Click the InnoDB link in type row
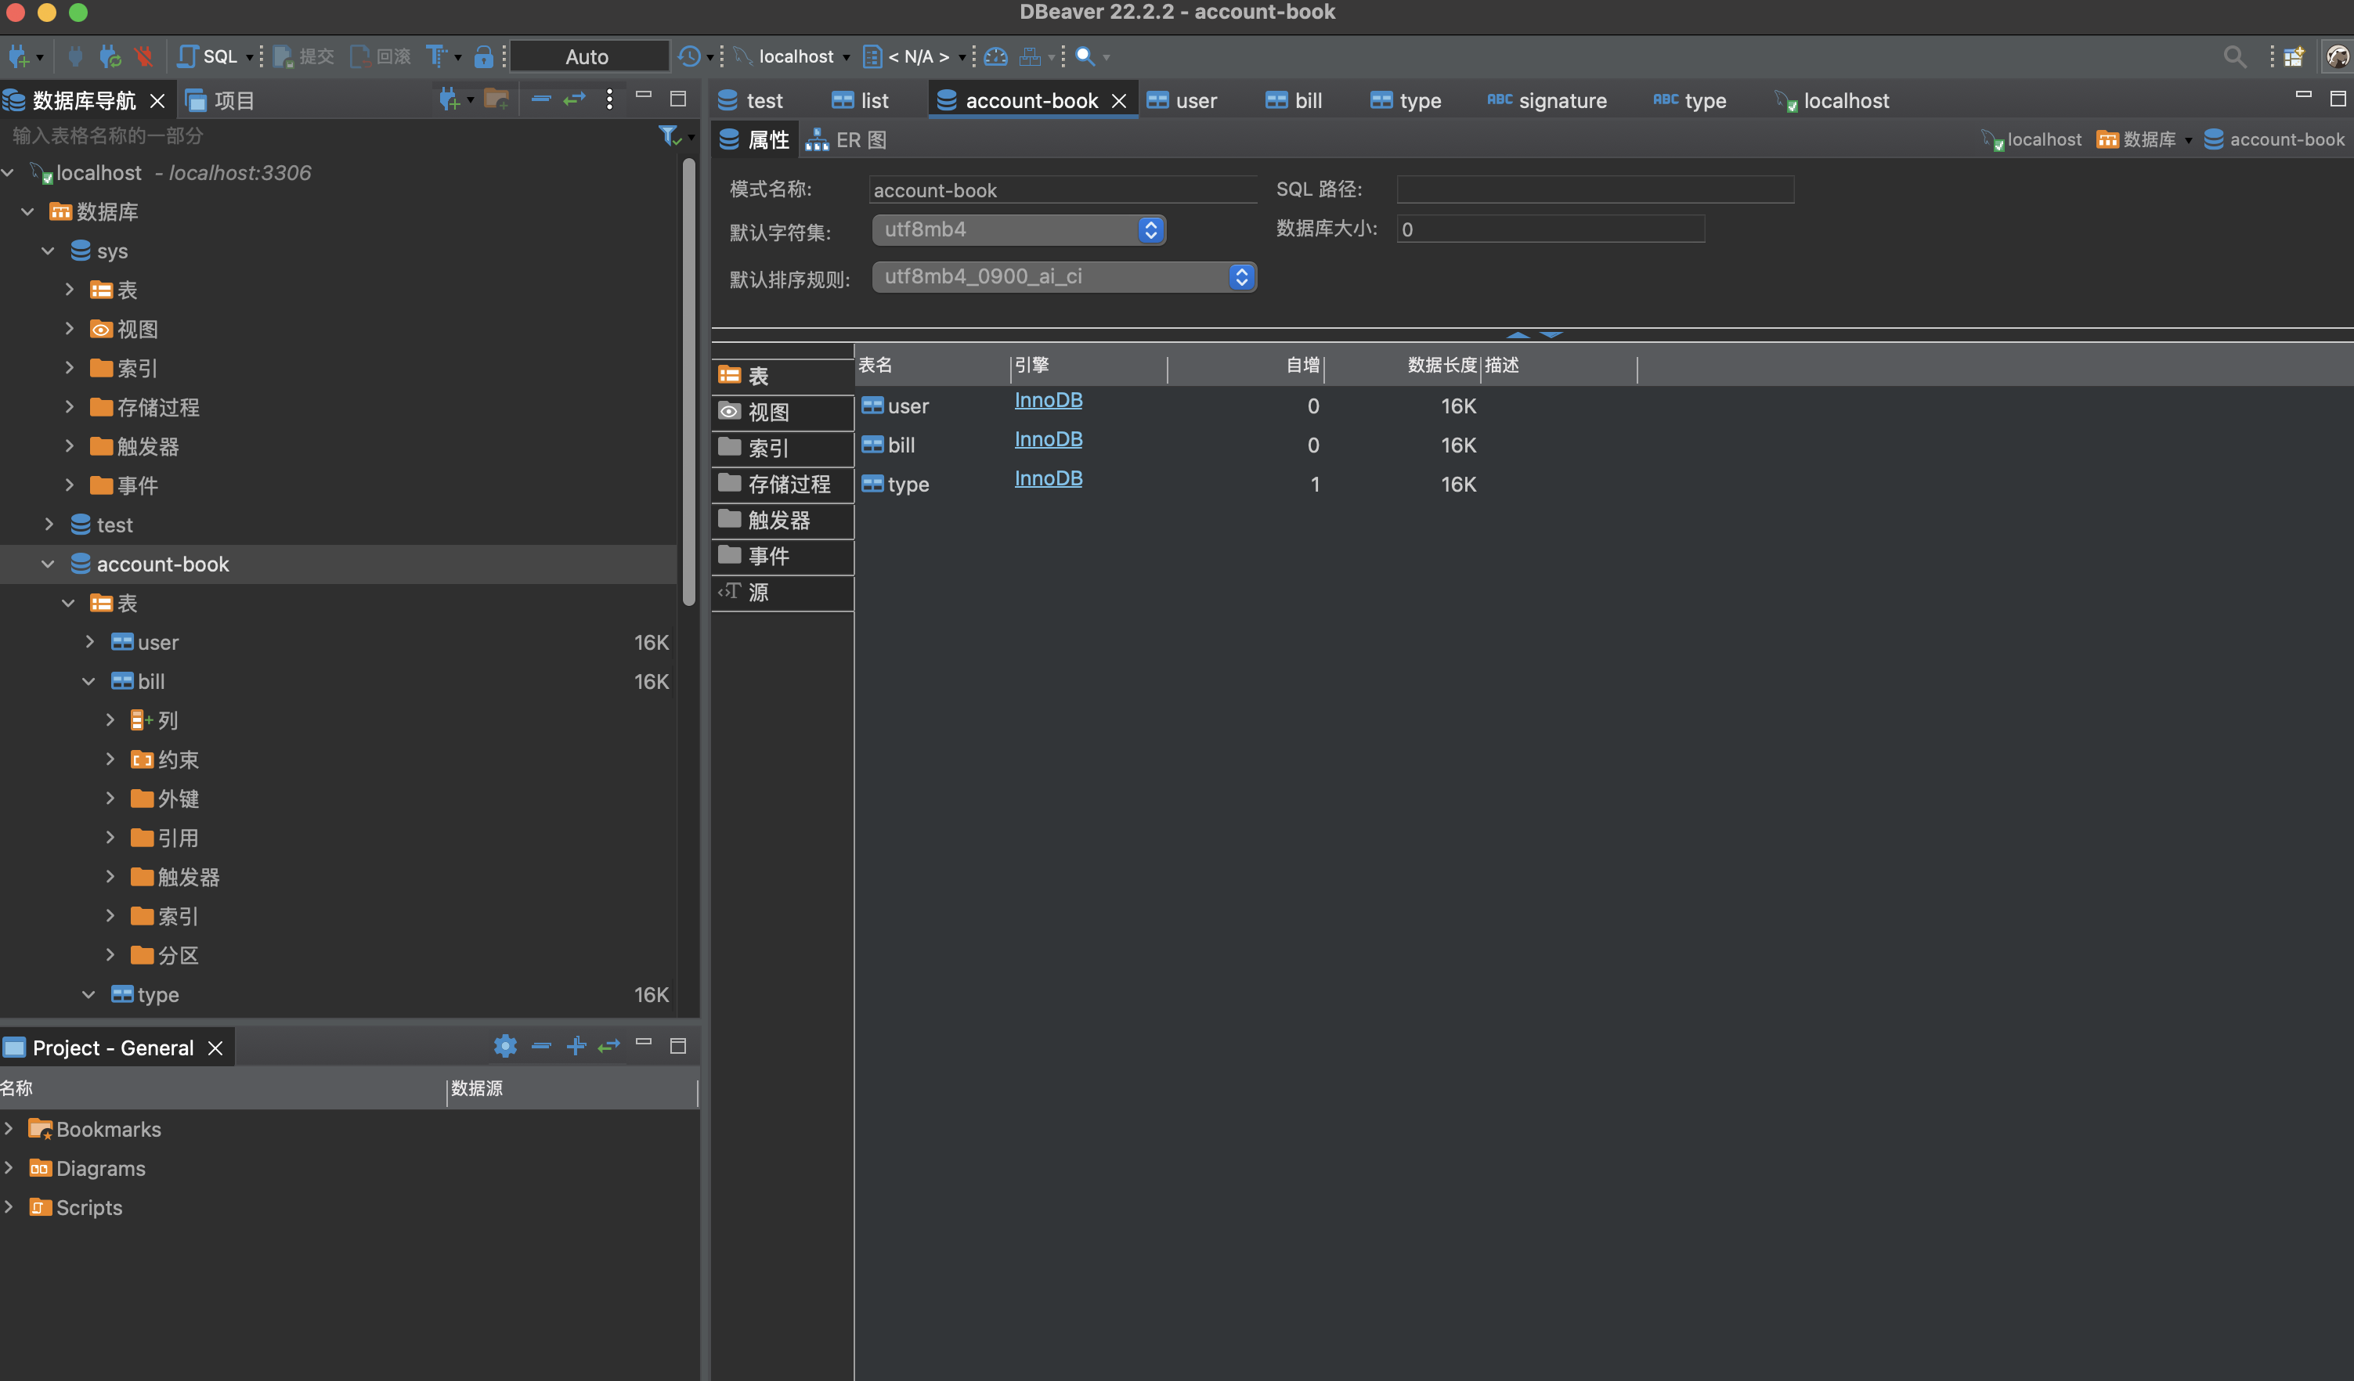 click(x=1049, y=479)
